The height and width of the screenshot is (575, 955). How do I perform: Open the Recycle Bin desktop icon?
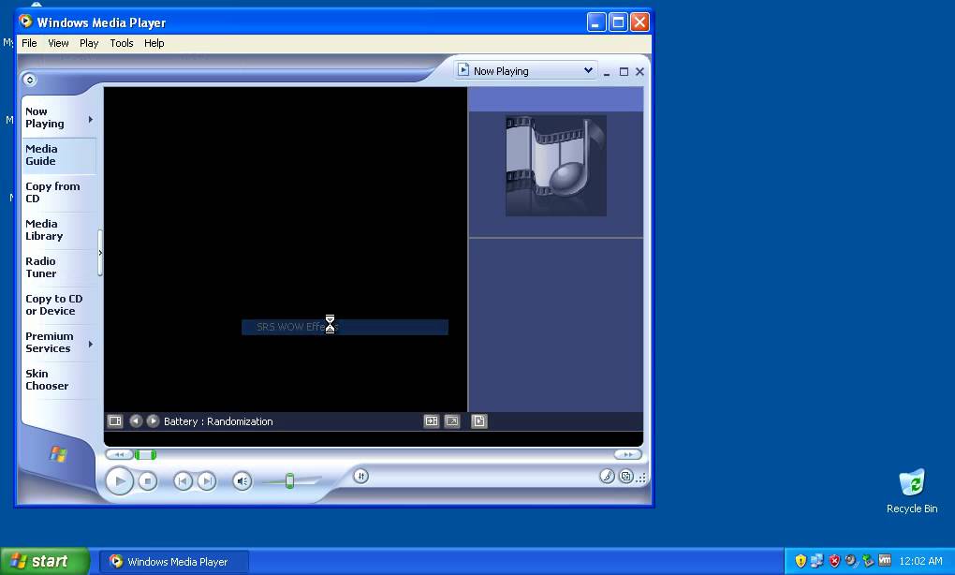pos(912,492)
